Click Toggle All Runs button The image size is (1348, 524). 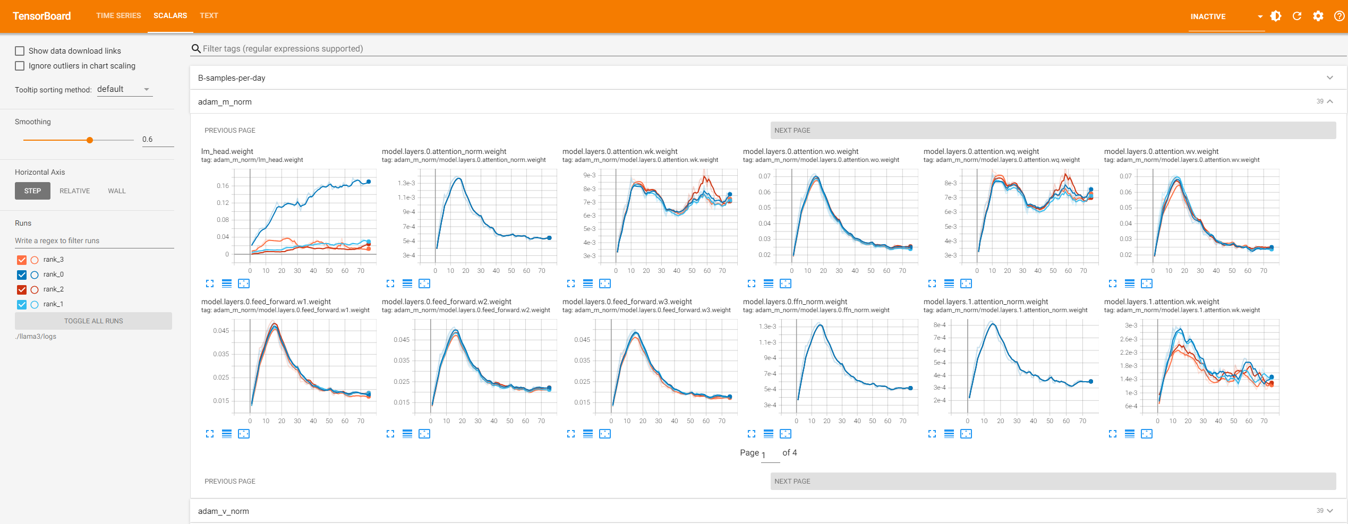(93, 321)
